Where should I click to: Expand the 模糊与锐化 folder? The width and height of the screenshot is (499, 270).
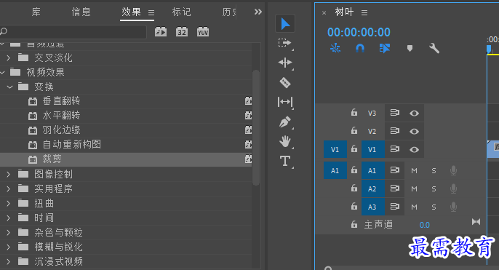pyautogui.click(x=8, y=247)
